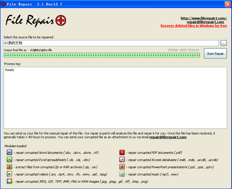Viewport: 232px width, 189px height.
Task: Click the change output file link
Action: (x=173, y=50)
